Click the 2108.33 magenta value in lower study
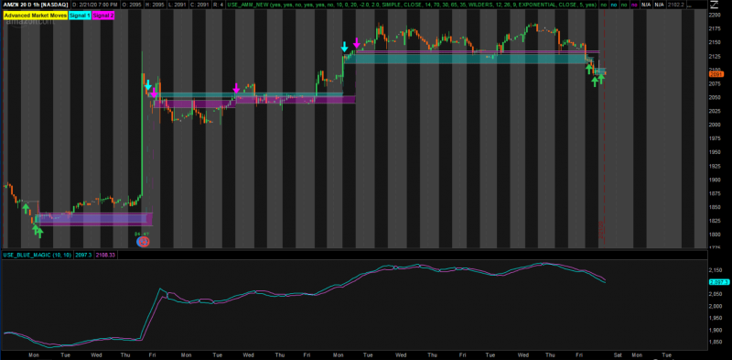The height and width of the screenshot is (360, 732). pos(105,255)
